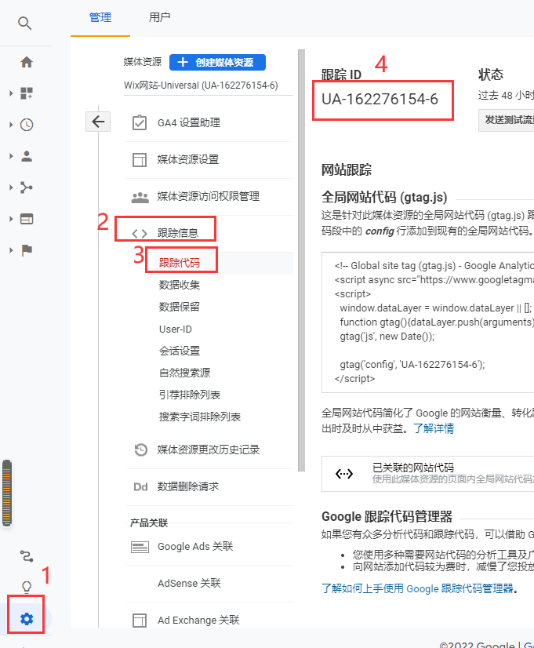Open the 了解详情 link
Screen dimensions: 534x648
click(433, 428)
